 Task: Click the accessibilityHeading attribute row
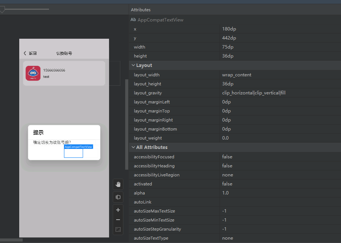(235, 166)
